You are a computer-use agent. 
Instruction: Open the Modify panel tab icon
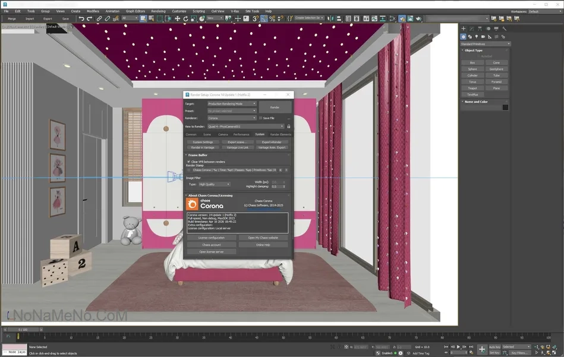tap(471, 29)
